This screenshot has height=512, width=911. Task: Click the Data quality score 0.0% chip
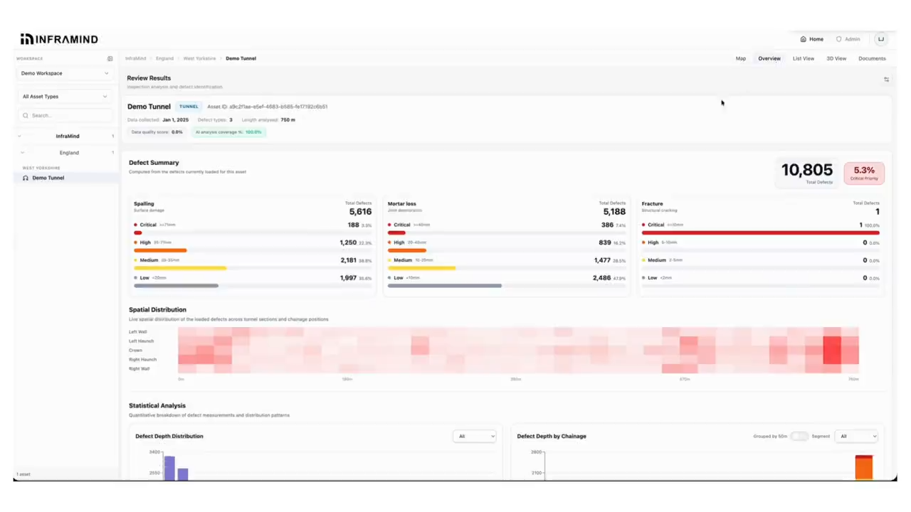(157, 132)
